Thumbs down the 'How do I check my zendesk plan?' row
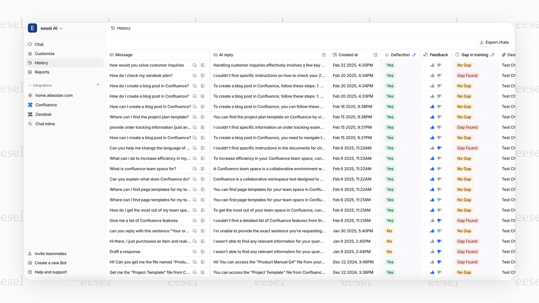This screenshot has height=303, width=539. click(439, 76)
